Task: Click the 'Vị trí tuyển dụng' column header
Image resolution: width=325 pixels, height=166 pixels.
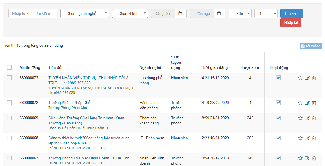Action: (x=176, y=62)
